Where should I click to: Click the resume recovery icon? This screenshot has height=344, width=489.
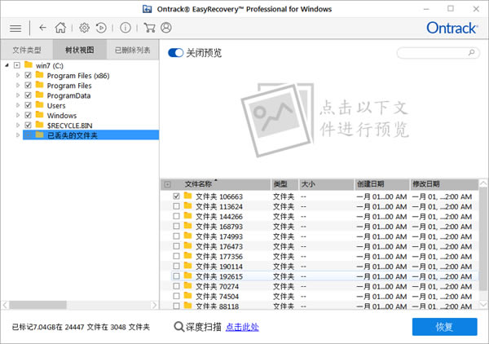point(101,28)
